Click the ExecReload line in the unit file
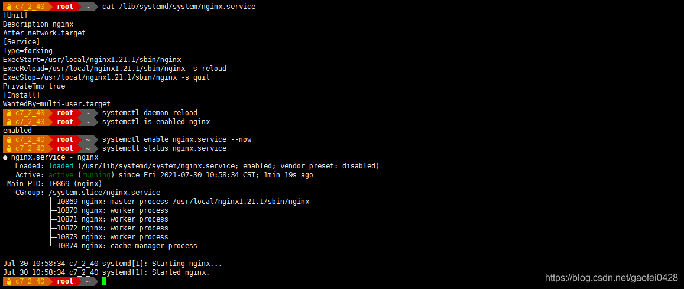 click(115, 69)
